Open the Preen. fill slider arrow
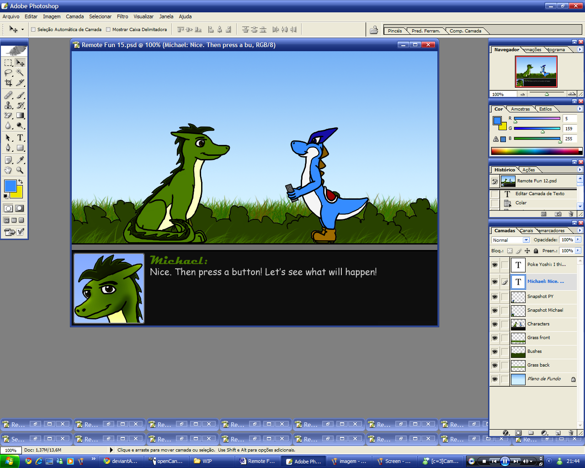The width and height of the screenshot is (585, 468). (x=578, y=250)
